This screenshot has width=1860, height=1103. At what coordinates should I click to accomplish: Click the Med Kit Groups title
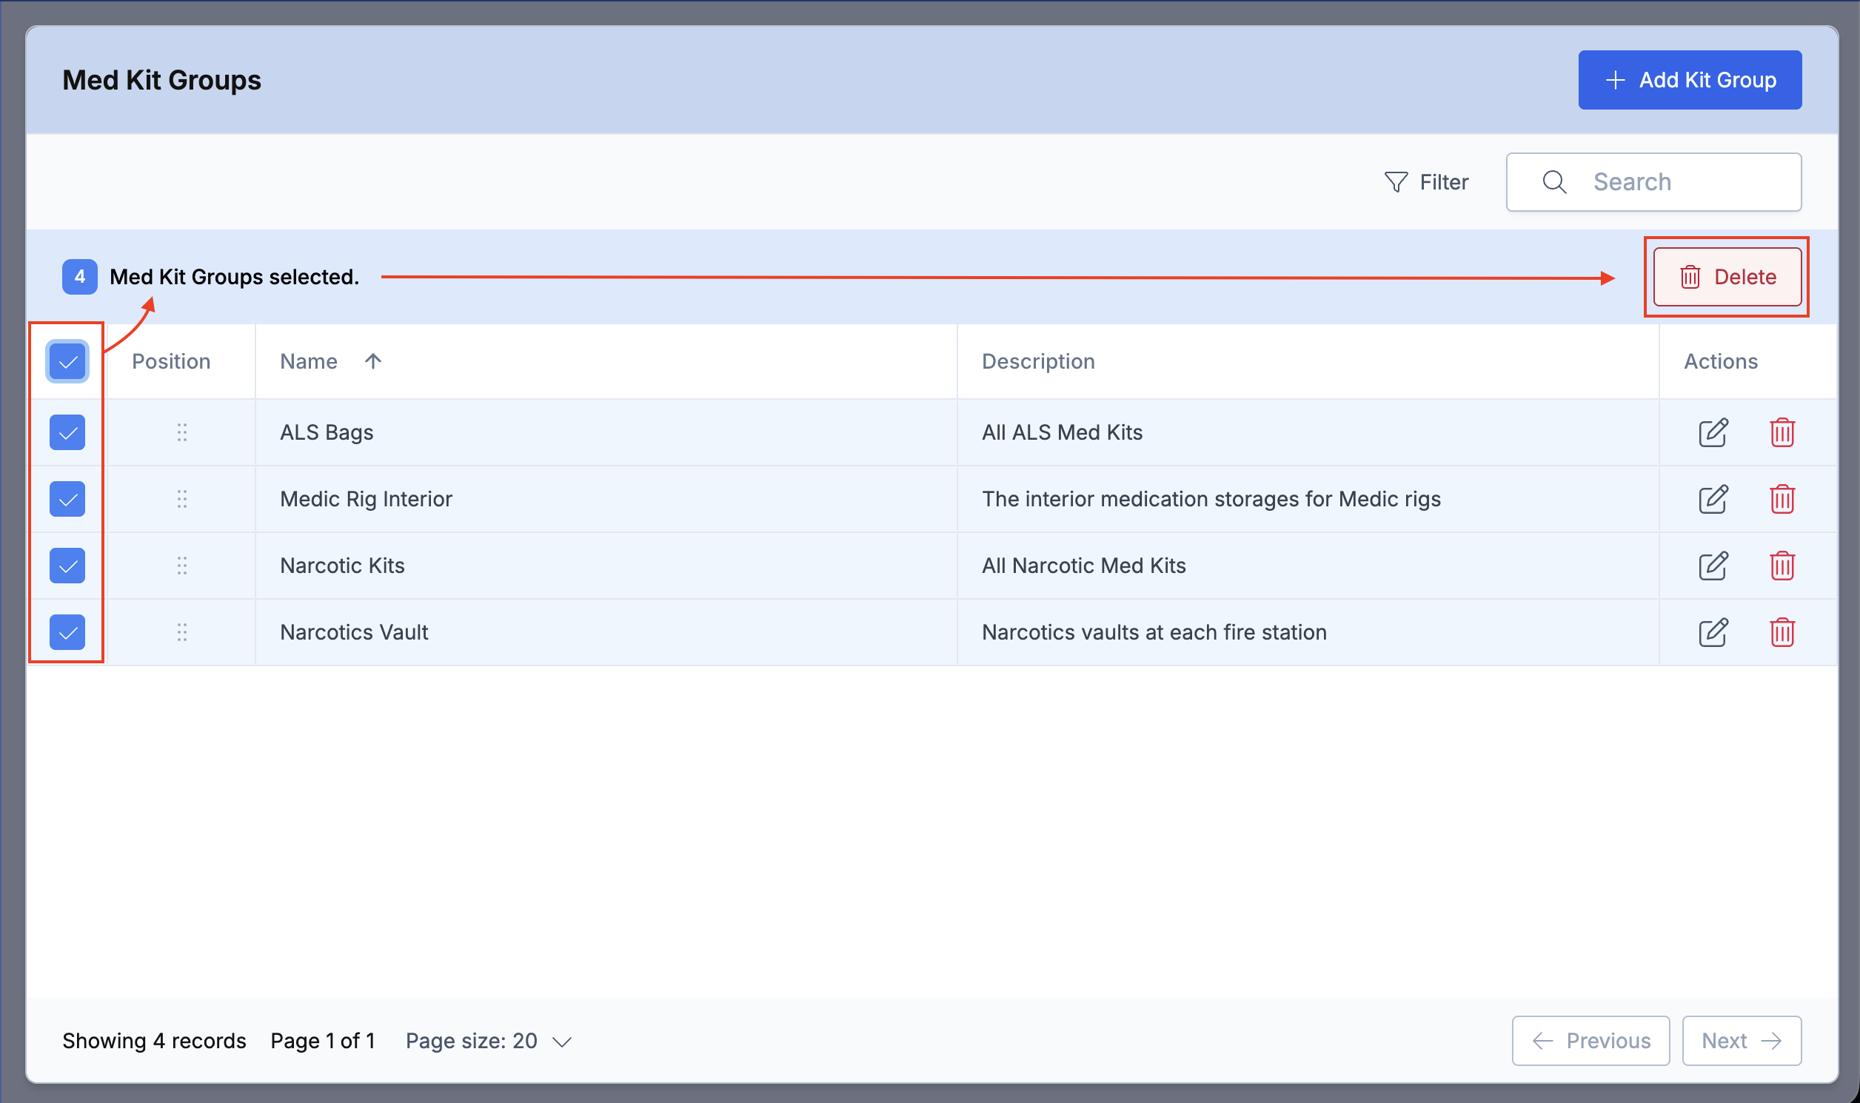[161, 80]
